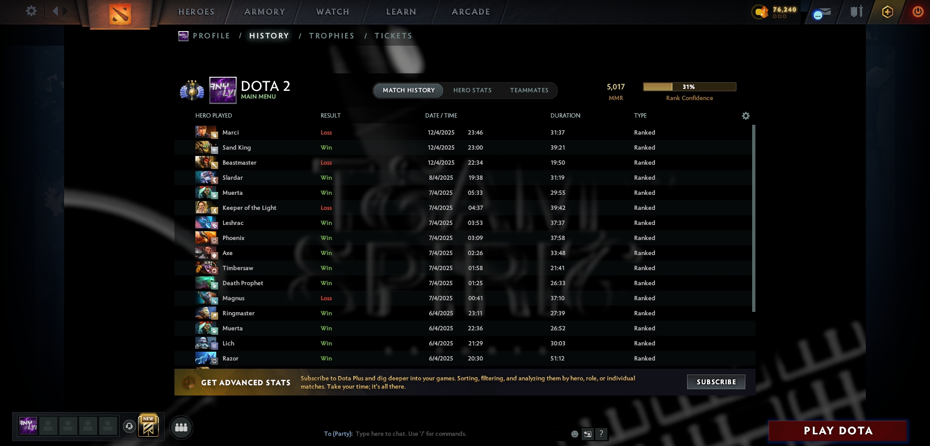Open the WATCH menu
Viewport: 930px width, 446px height.
click(333, 12)
